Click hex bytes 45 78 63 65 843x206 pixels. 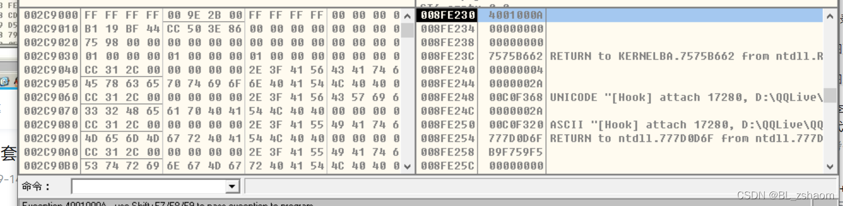pyautogui.click(x=122, y=83)
